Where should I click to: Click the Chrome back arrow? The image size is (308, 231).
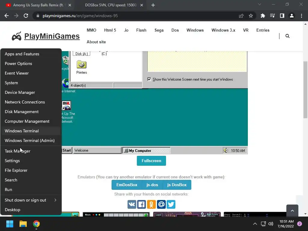7,16
